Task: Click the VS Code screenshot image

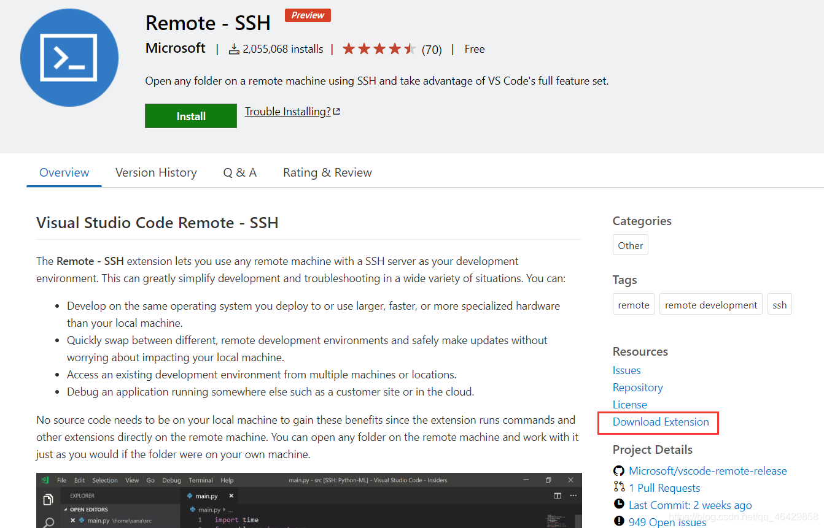Action: 309,500
